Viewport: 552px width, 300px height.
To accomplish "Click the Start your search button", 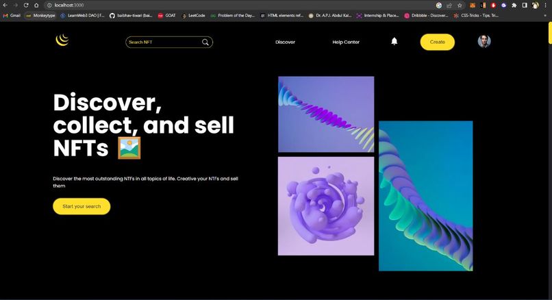I will point(81,206).
